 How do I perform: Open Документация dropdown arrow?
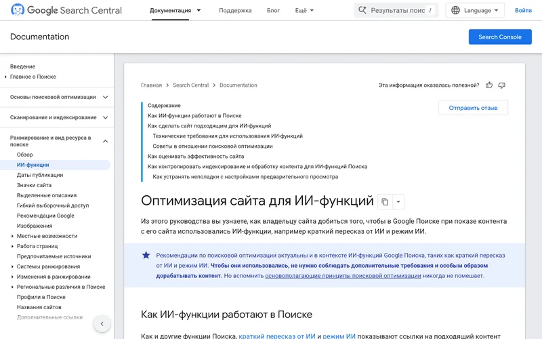tap(199, 10)
